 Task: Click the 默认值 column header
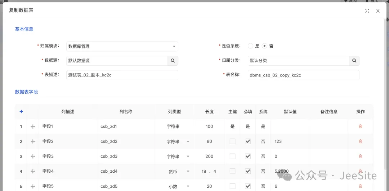tap(290, 112)
